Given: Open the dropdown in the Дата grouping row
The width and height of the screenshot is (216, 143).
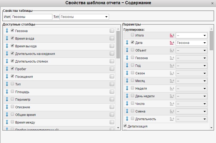Looking at the screenshot, I should [192, 43].
